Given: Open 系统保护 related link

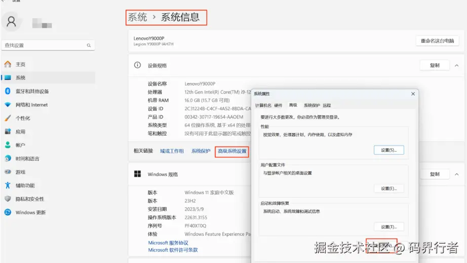Looking at the screenshot, I should (201, 151).
